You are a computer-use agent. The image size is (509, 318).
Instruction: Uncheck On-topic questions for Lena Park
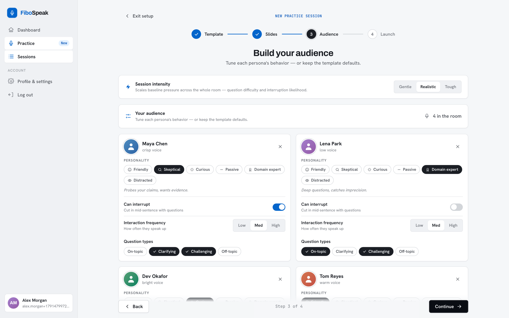point(316,252)
